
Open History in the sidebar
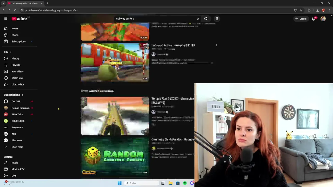pyautogui.click(x=19, y=58)
